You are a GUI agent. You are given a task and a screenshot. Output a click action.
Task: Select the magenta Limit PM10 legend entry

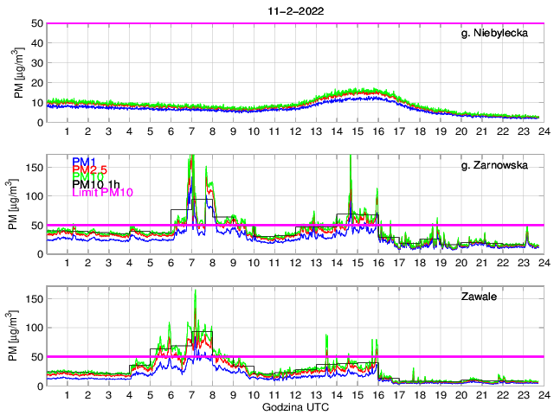(102, 191)
